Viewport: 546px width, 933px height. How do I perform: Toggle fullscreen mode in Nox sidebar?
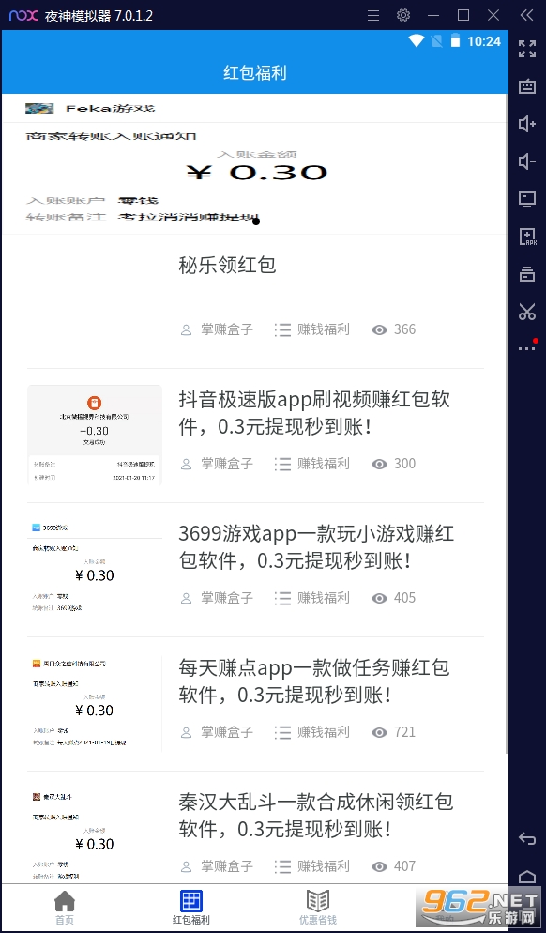[527, 49]
